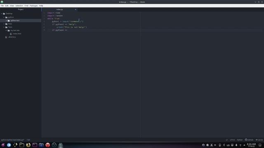This screenshot has width=264, height=148.
Task: Select the index.py editor tab
Action: (x=59, y=9)
